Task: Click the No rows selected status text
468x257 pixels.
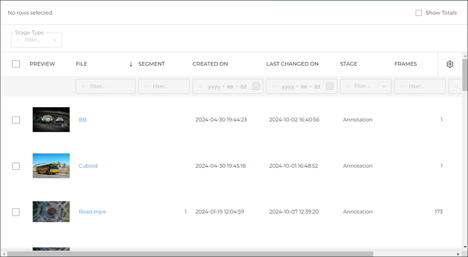Action: 30,13
